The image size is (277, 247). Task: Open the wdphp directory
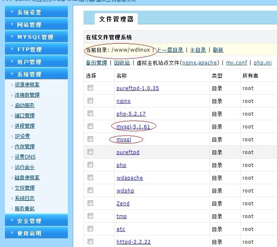125,191
